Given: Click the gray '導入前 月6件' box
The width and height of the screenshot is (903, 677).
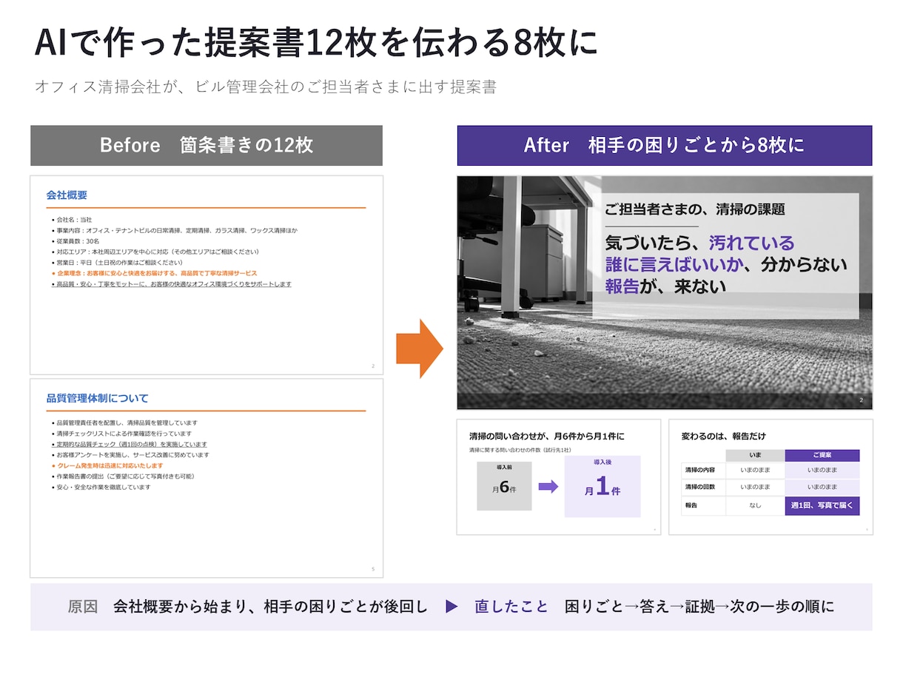Looking at the screenshot, I should [x=504, y=485].
